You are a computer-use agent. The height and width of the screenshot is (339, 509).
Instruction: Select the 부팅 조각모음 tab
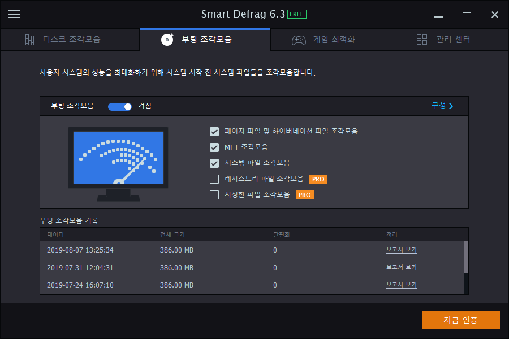(x=205, y=40)
